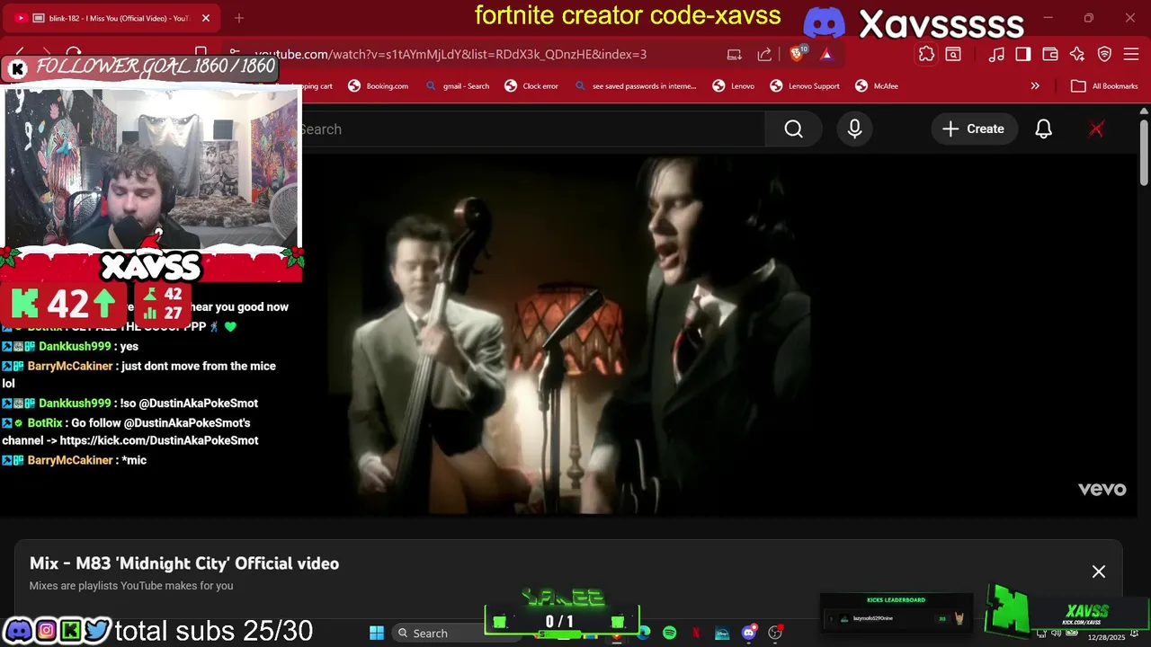Open Brave VPN shield icon

(1105, 54)
